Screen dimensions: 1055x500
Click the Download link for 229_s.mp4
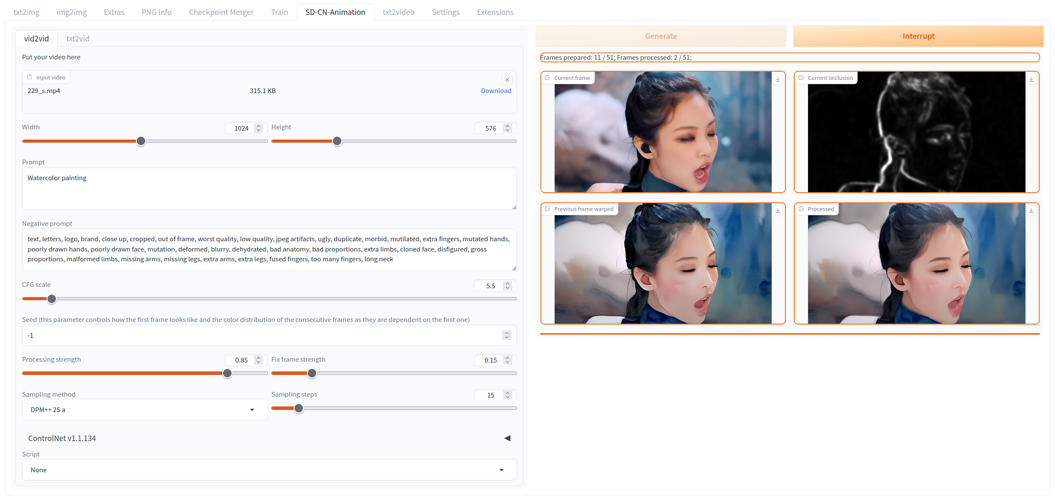click(496, 91)
